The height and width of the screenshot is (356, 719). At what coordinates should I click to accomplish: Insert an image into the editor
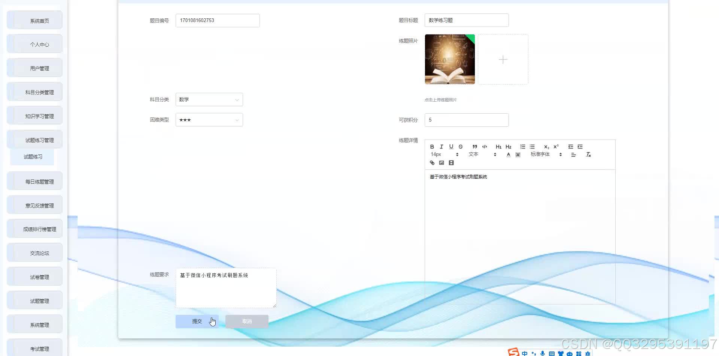[442, 163]
